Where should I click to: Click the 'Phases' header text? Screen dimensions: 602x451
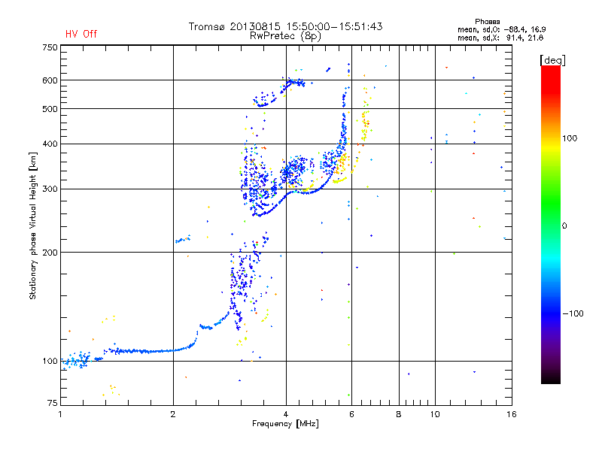[x=487, y=22]
